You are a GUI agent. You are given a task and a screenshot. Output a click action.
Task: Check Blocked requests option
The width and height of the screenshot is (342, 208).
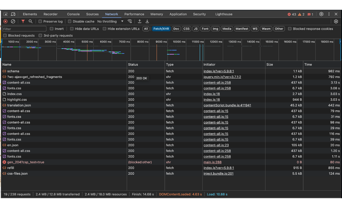click(x=5, y=35)
